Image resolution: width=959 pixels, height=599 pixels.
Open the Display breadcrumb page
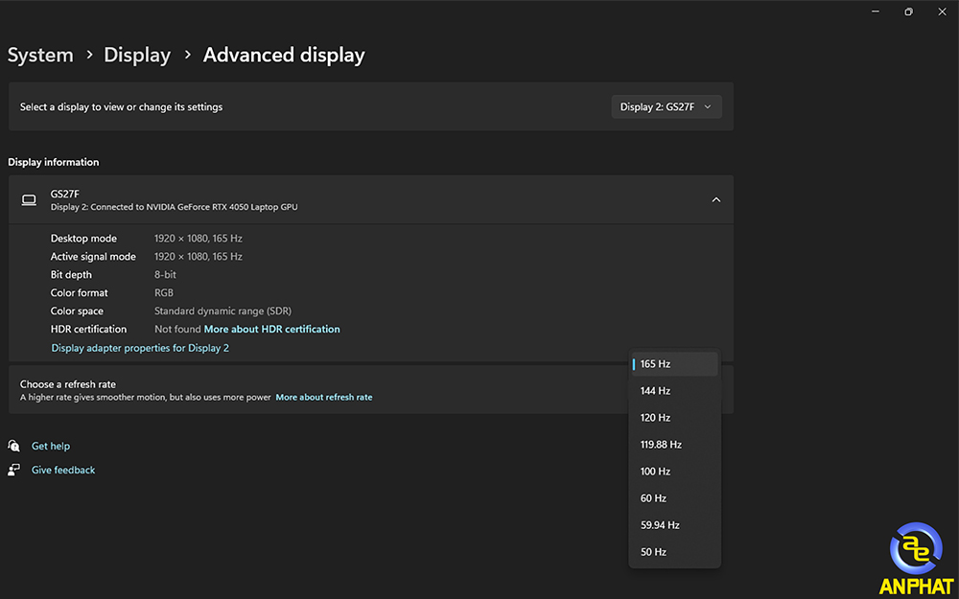(x=137, y=55)
